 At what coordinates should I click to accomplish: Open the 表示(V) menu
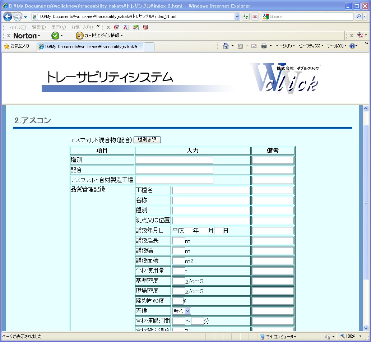pos(59,27)
